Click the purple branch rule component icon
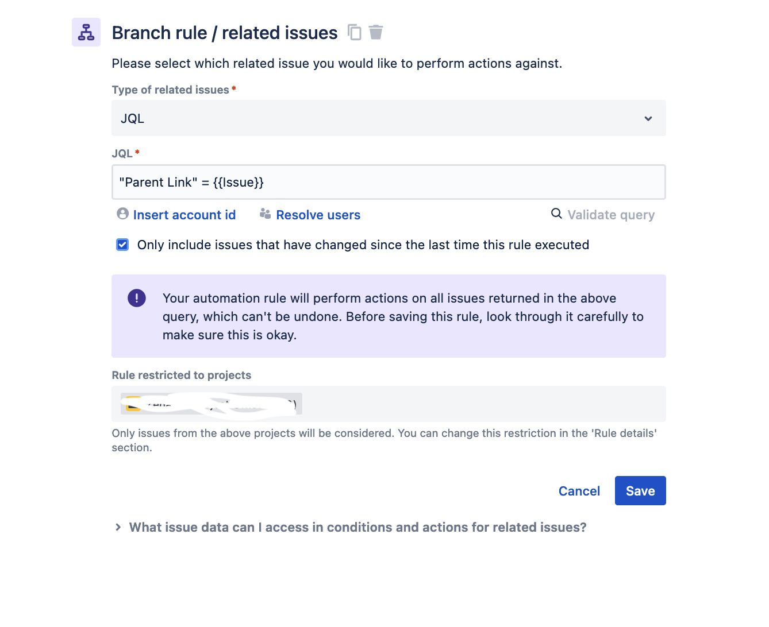769x627 pixels. [x=86, y=32]
